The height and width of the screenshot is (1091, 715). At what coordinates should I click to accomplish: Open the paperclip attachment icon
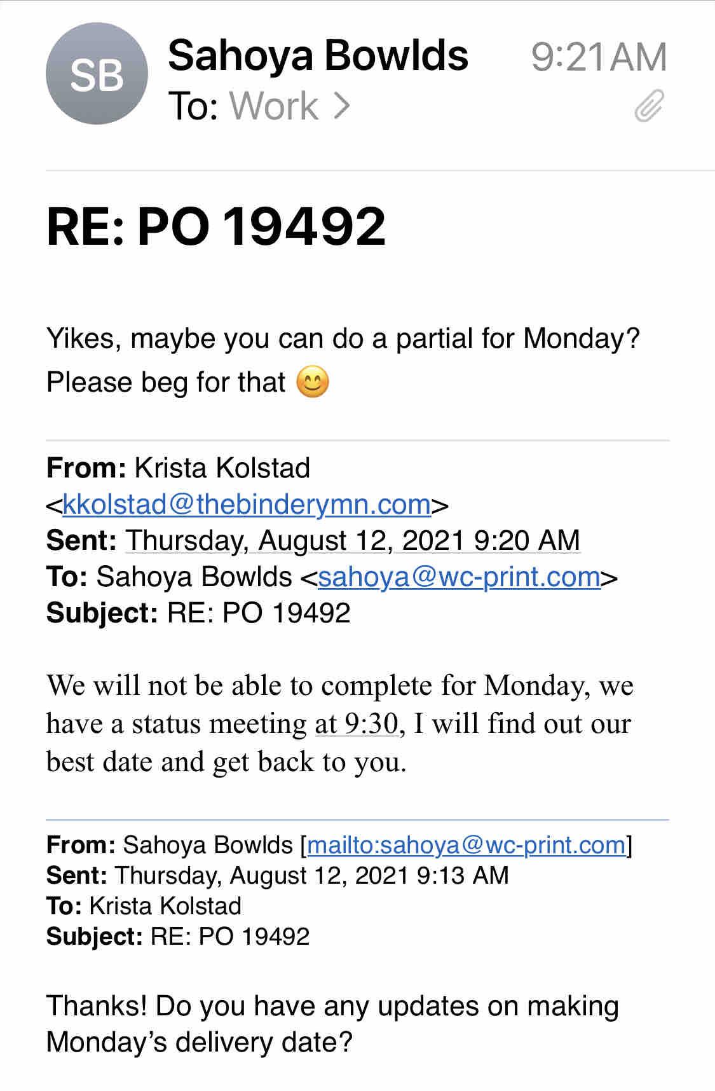pos(649,106)
